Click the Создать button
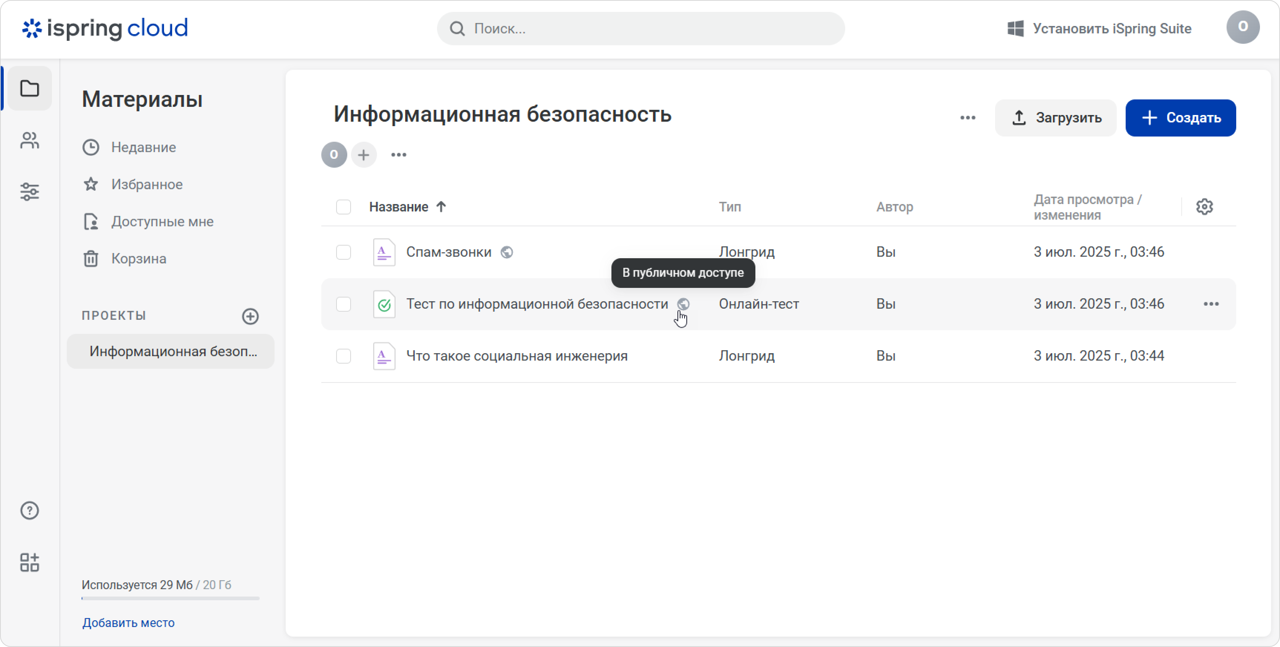Viewport: 1280px width, 647px height. click(1181, 118)
